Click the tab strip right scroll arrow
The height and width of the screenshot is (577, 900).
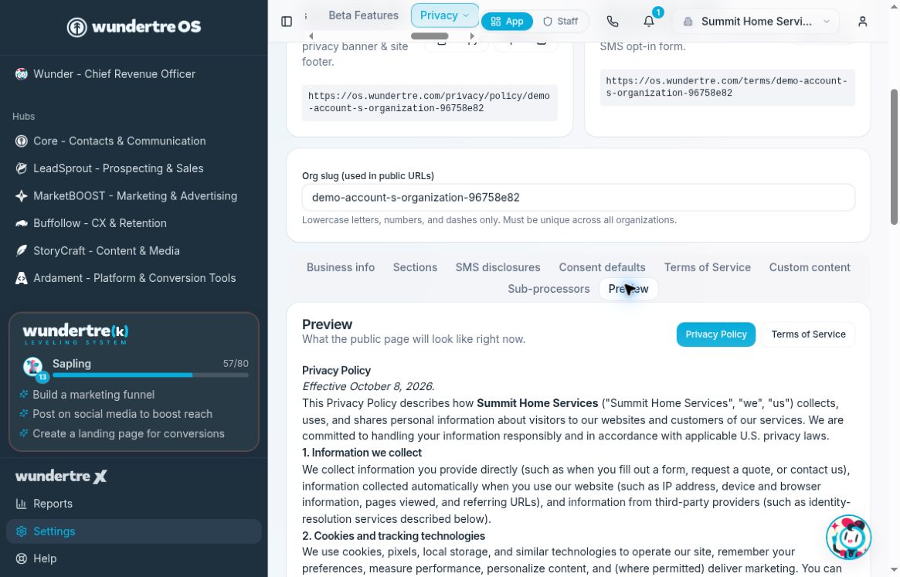pyautogui.click(x=472, y=36)
